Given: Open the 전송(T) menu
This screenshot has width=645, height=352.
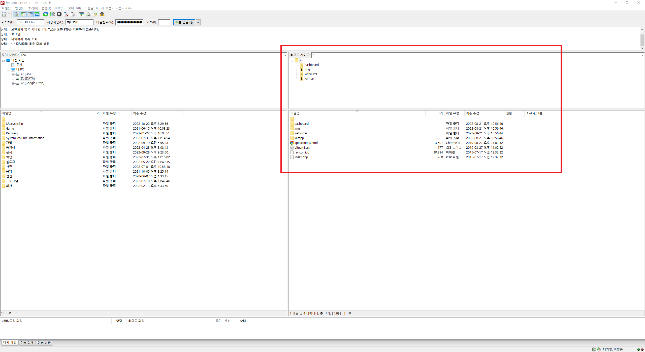Looking at the screenshot, I should (x=46, y=8).
